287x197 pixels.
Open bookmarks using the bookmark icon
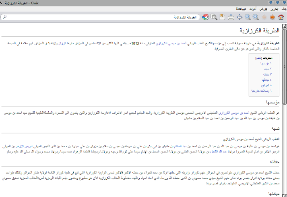(x=222, y=17)
